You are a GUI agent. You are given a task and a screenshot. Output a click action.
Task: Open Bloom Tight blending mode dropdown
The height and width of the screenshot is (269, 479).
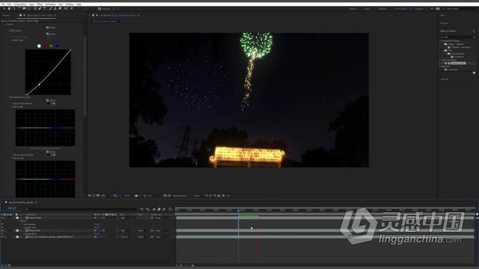tap(126, 218)
